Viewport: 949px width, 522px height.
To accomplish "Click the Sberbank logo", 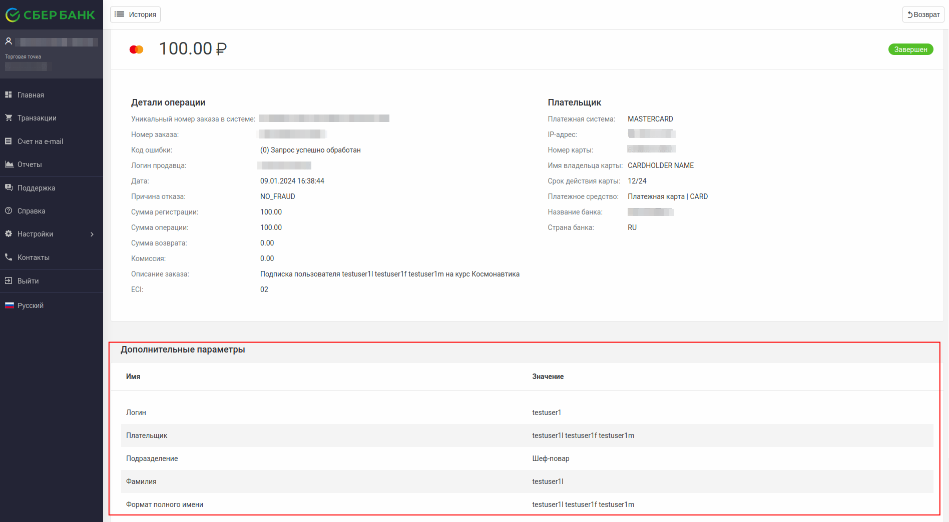I will (x=50, y=15).
